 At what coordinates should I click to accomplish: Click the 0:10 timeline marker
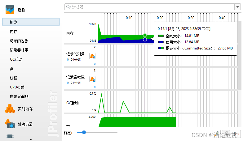coord(129,18)
